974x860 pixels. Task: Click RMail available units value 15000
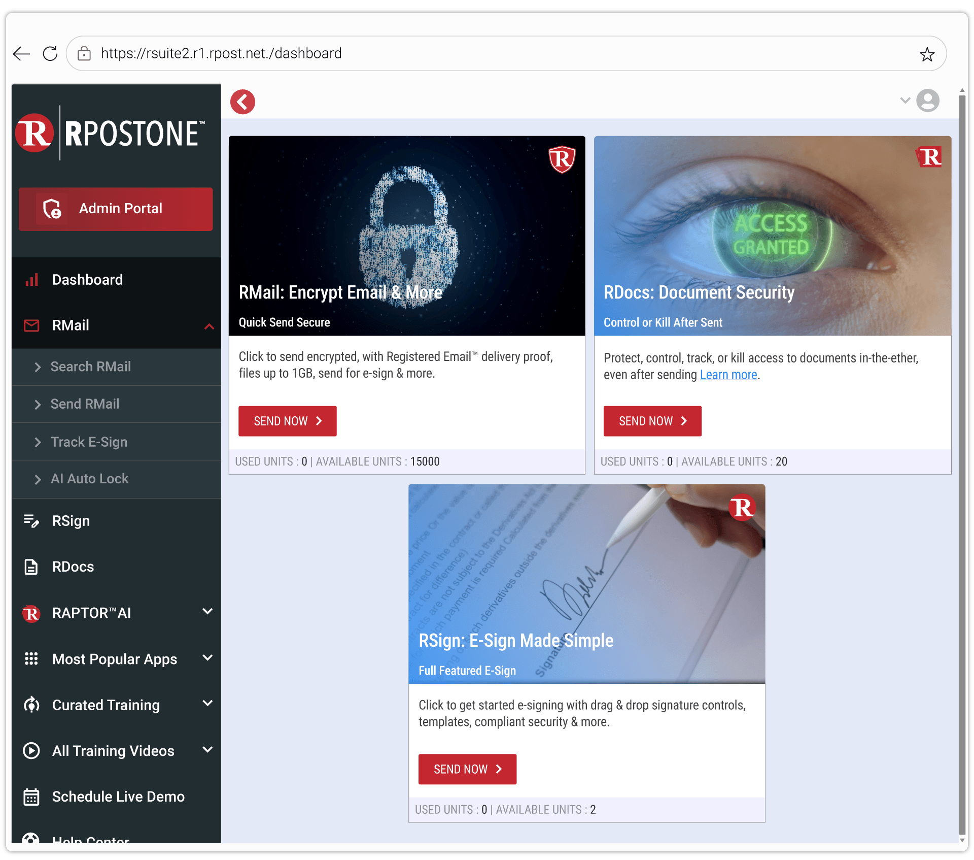[x=425, y=461]
